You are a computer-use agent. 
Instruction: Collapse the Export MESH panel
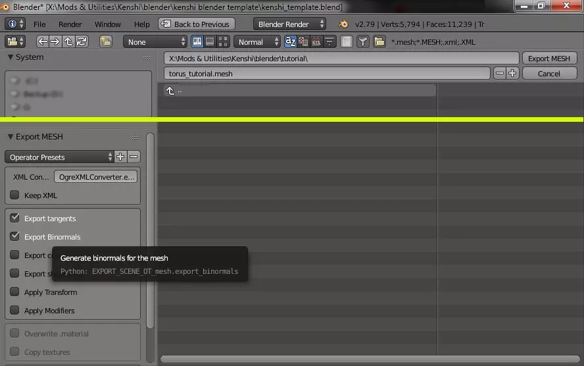[x=11, y=137]
